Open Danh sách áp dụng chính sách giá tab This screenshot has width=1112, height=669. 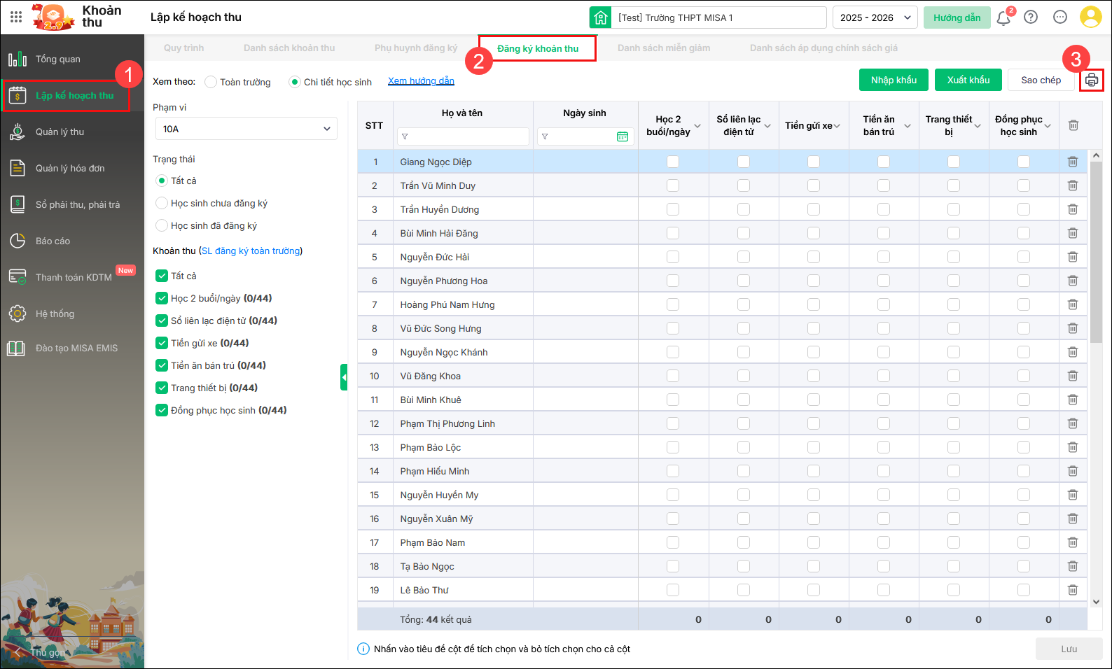823,48
